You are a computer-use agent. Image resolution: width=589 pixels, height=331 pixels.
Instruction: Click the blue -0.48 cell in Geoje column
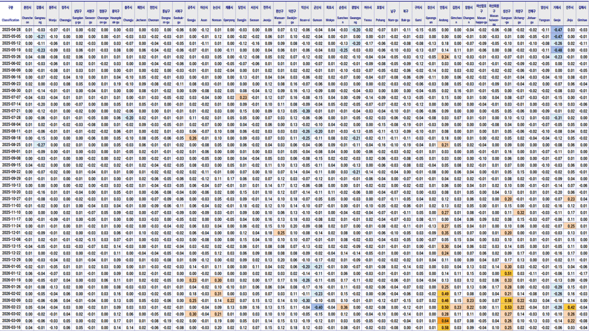click(557, 50)
